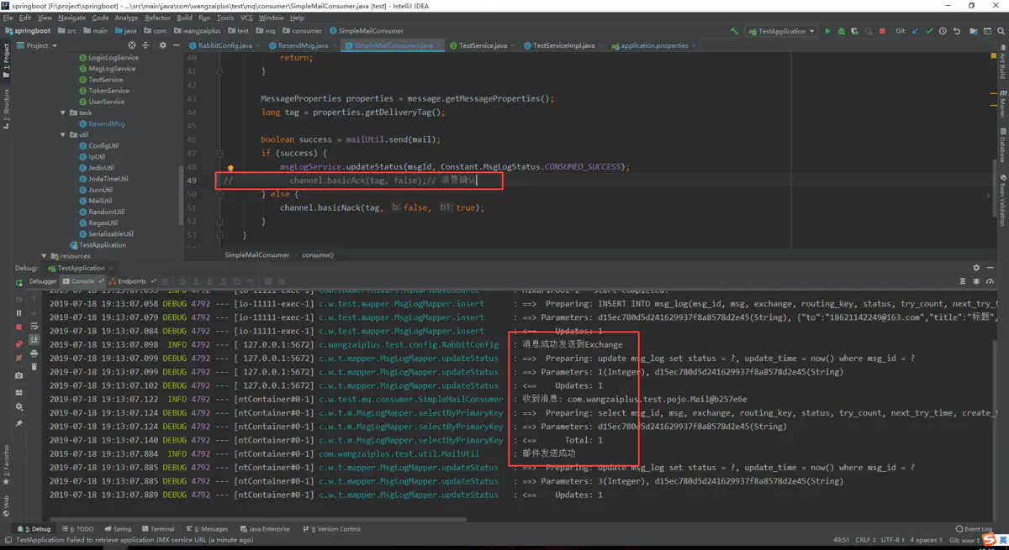The height and width of the screenshot is (550, 1009).
Task: Start debugging with the green bug icon
Action: [x=841, y=31]
